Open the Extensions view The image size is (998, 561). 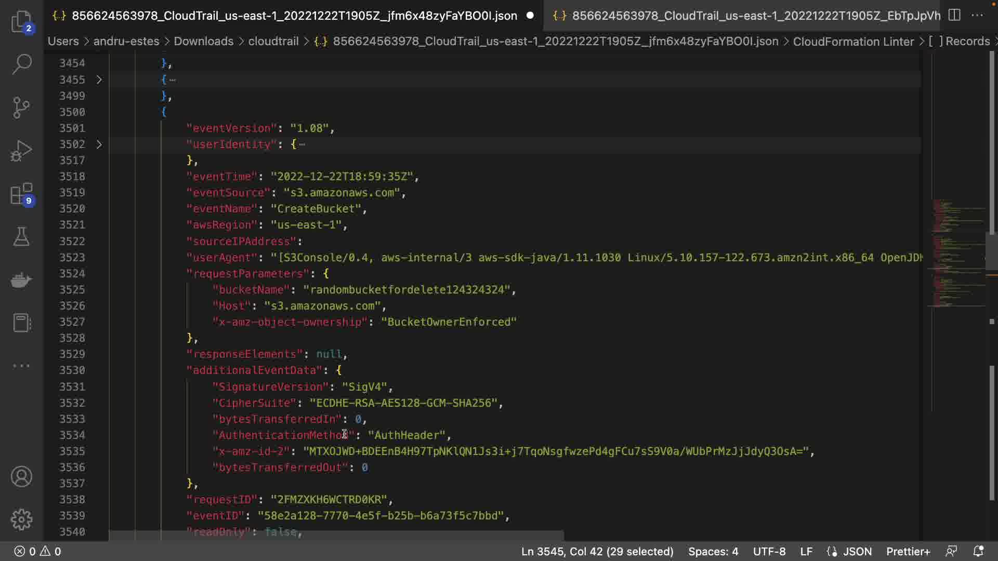click(x=21, y=194)
